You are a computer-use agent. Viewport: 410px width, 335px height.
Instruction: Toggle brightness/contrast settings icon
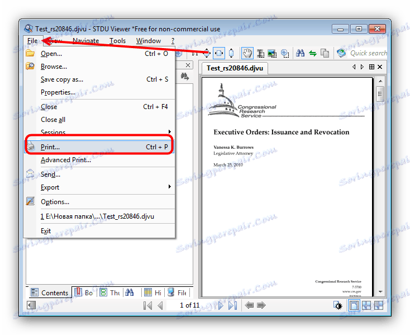(x=338, y=305)
